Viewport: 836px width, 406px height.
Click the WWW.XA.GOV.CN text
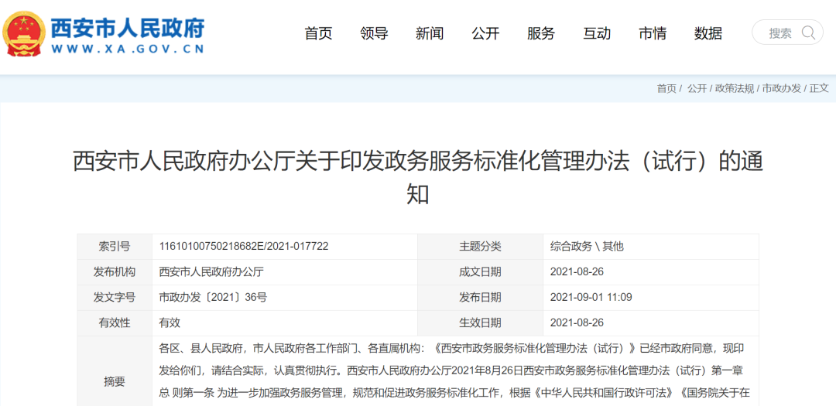[x=128, y=49]
